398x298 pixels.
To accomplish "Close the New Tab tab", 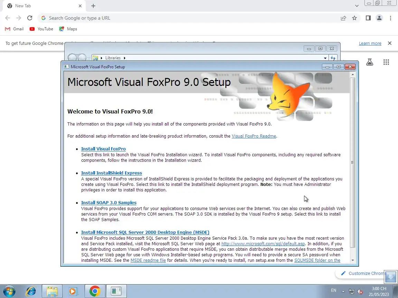I will 80,6.
